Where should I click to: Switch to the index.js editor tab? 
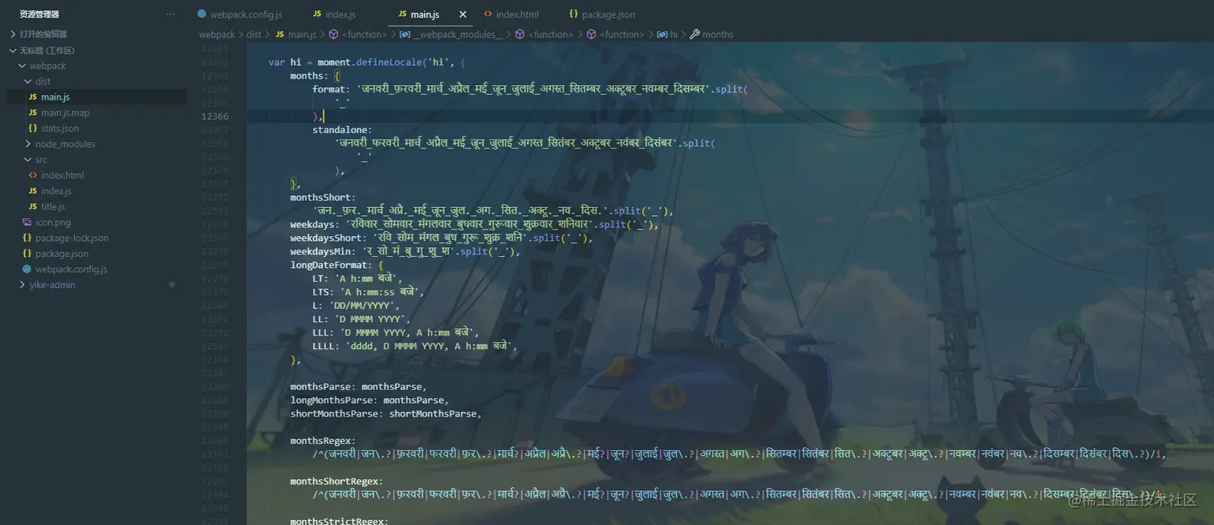(334, 14)
